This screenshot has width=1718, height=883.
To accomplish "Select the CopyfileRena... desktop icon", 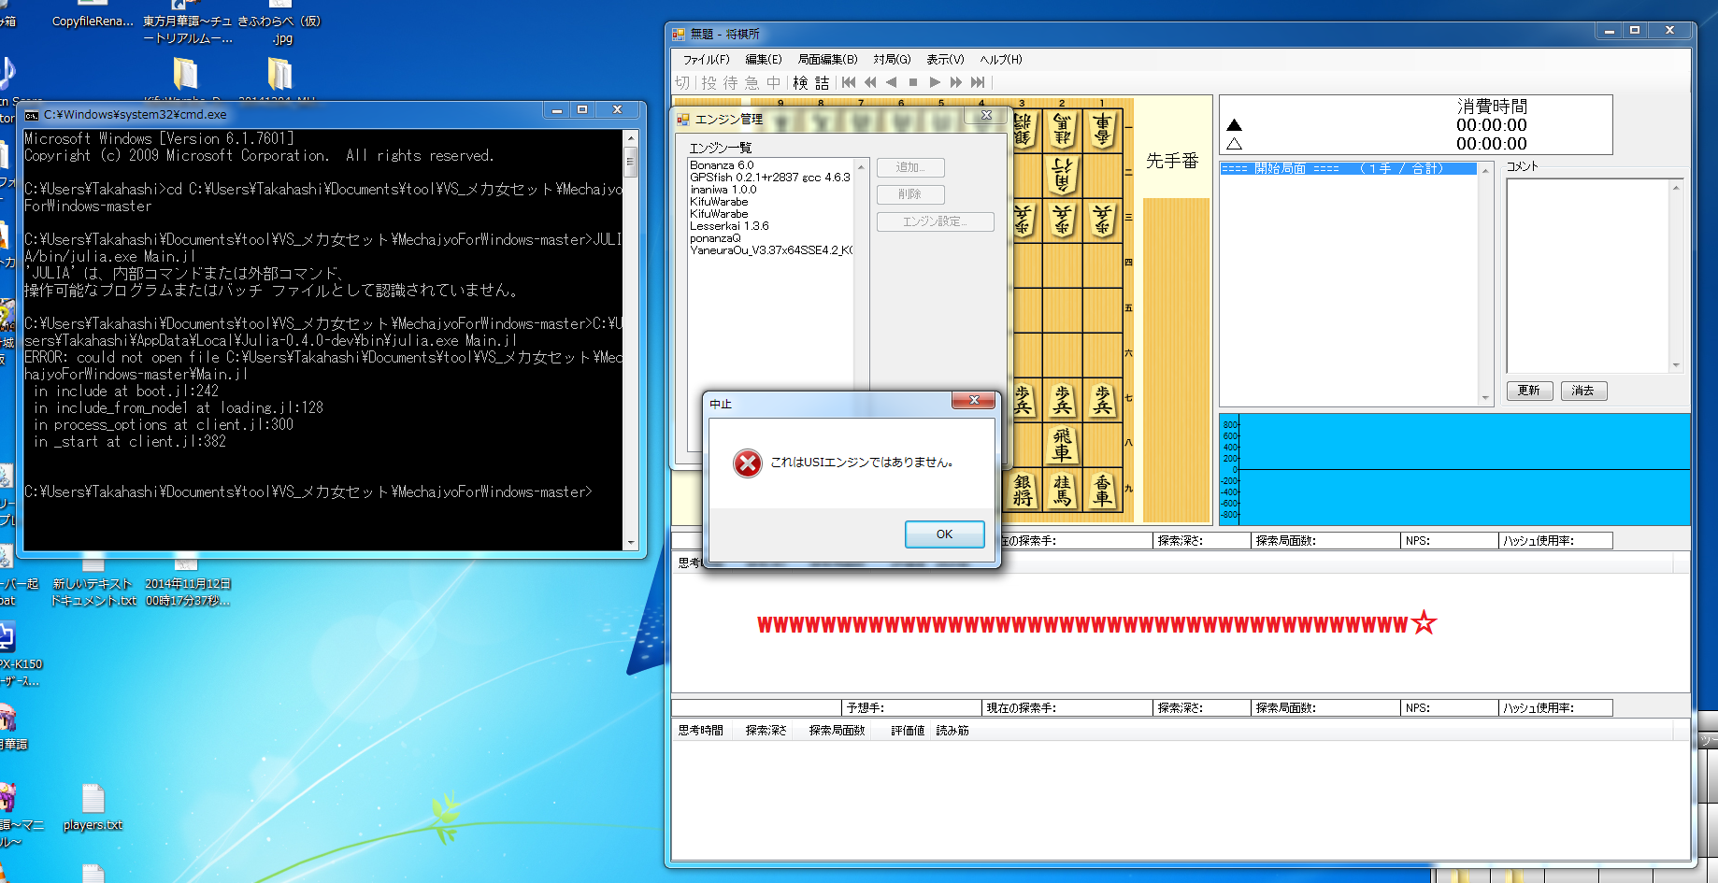I will coord(93,15).
